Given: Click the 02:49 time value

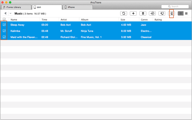Looking at the screenshot, I should tap(45, 37).
